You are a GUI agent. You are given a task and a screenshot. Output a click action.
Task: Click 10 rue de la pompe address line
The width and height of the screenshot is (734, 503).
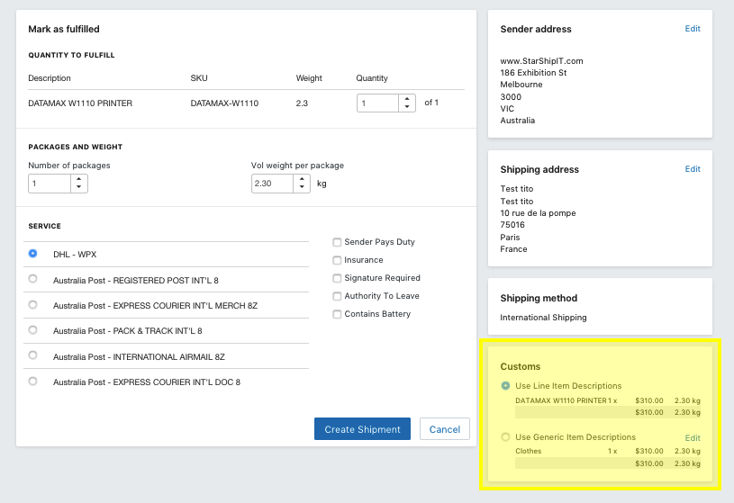pyautogui.click(x=538, y=213)
